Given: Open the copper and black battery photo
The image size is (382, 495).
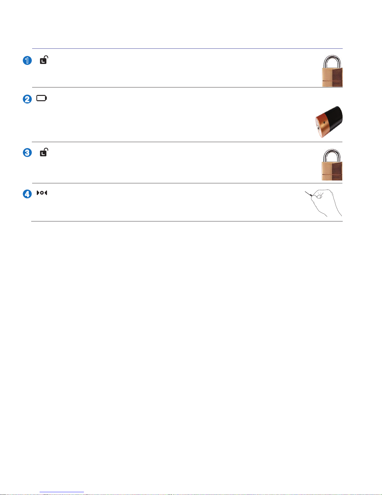Looking at the screenshot, I should point(329,122).
